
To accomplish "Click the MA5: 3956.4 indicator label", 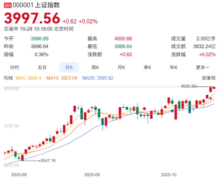I will (28, 78).
